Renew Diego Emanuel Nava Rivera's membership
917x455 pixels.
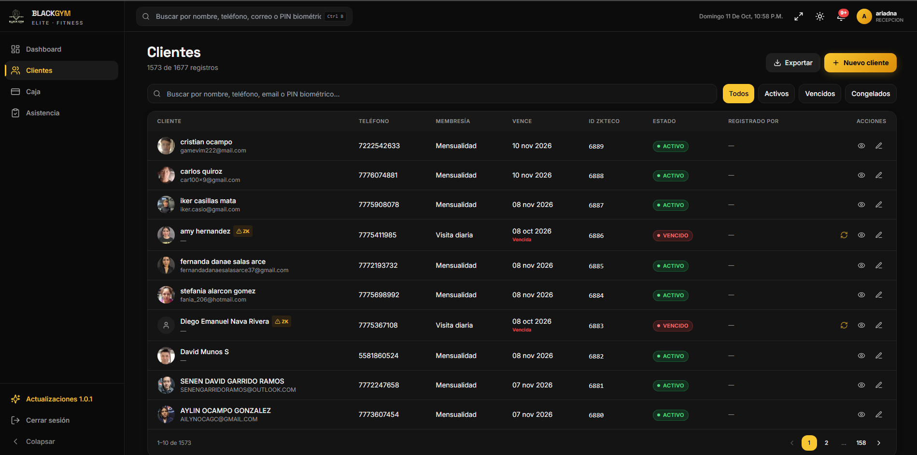point(844,325)
